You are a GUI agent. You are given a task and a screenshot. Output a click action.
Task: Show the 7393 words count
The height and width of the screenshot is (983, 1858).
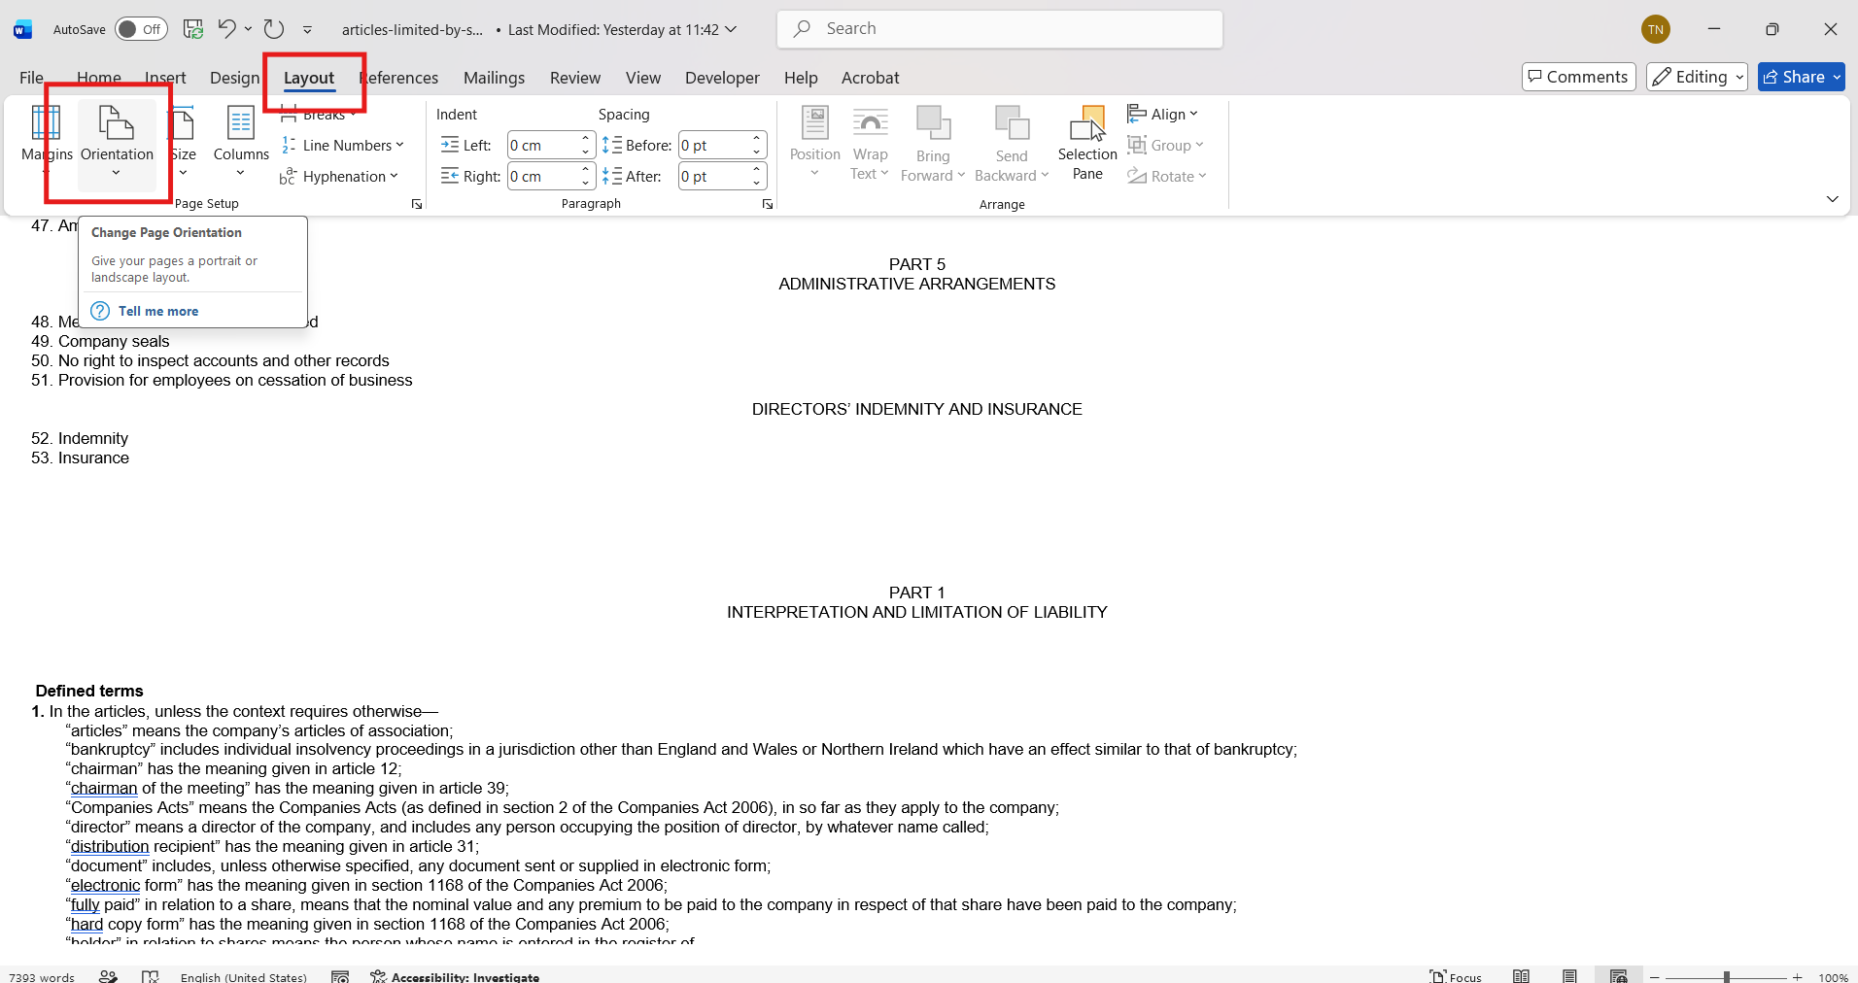[42, 977]
